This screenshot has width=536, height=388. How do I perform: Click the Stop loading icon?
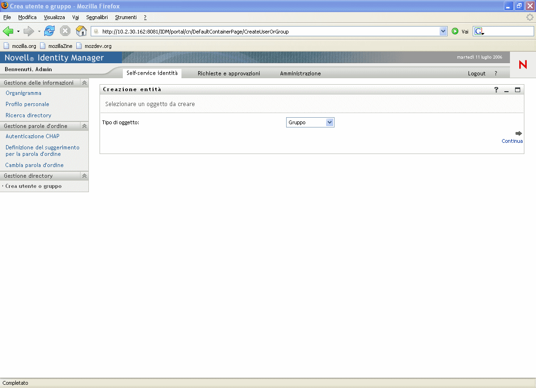click(x=65, y=31)
